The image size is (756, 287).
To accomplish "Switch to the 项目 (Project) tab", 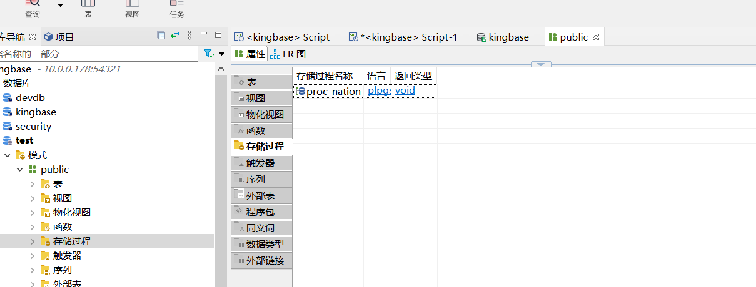I will pos(59,37).
